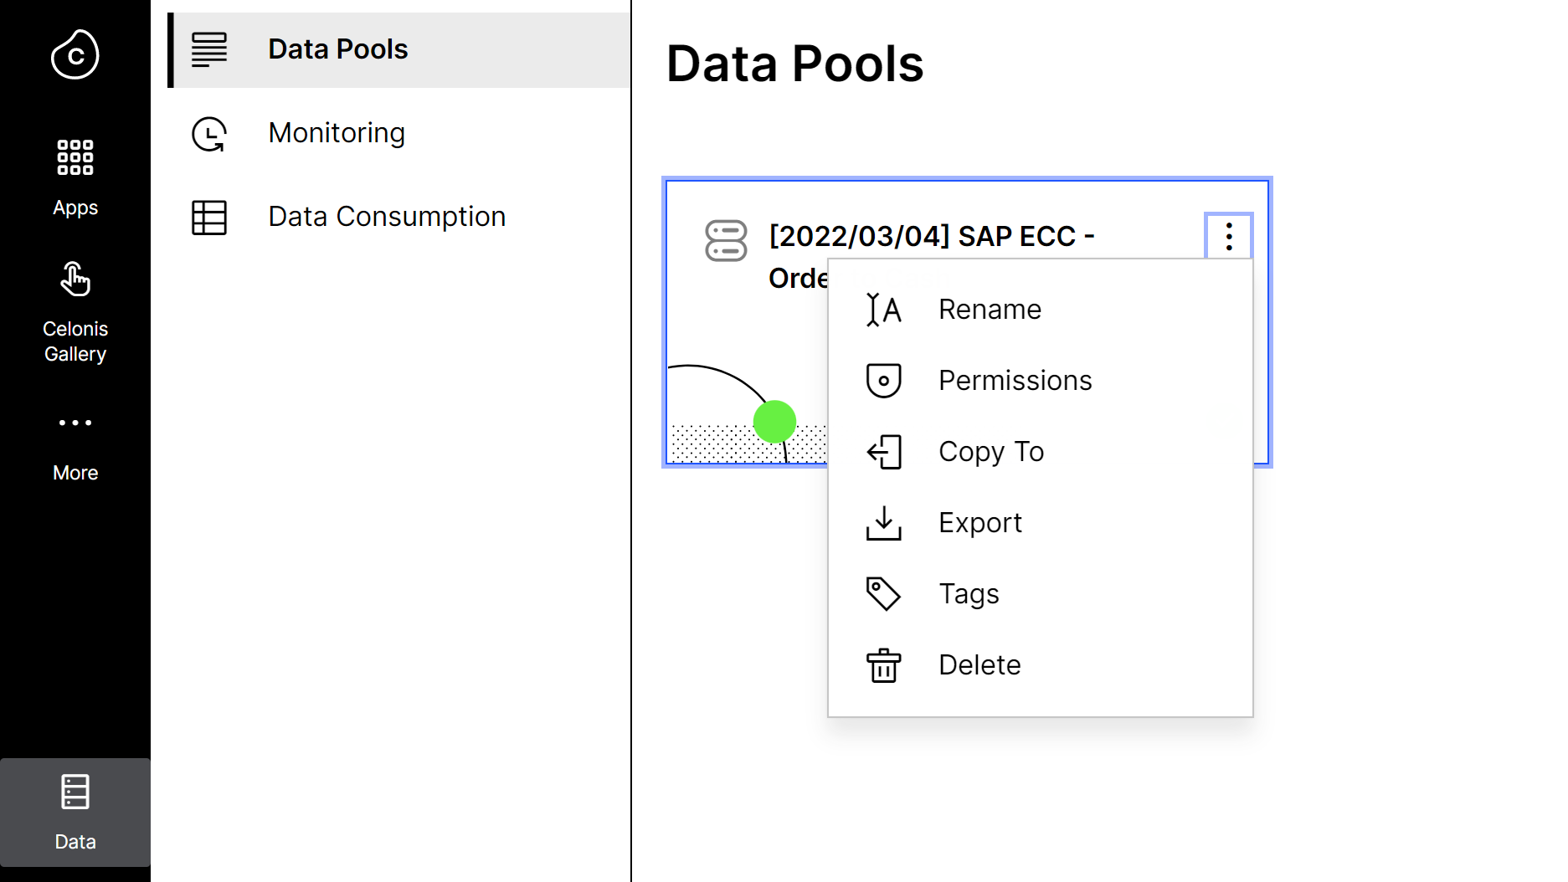Viewport: 1568px width, 882px height.
Task: Go to Data Consumption section
Action: point(399,218)
